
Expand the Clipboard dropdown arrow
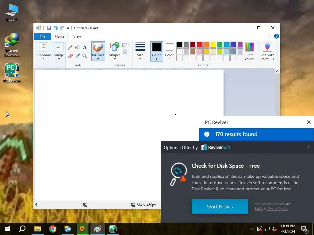click(43, 59)
